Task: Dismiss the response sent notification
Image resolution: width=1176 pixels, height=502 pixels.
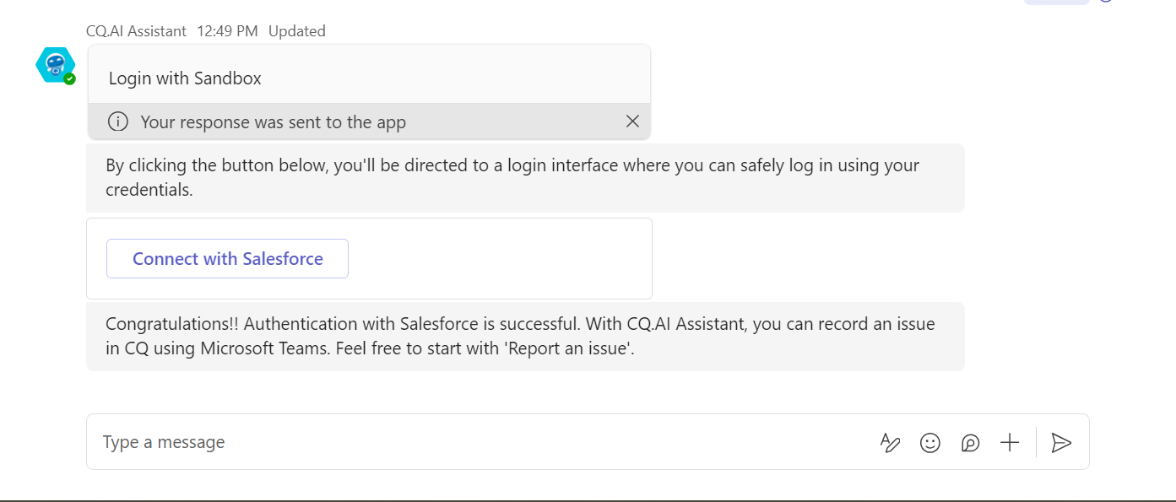Action: 632,121
